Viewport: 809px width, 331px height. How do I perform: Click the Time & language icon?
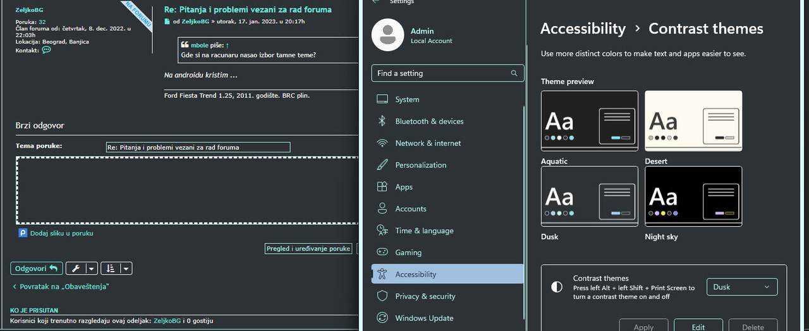pos(382,231)
